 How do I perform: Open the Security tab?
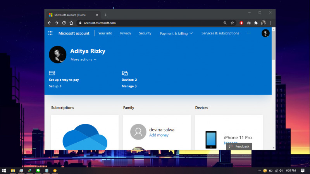tap(145, 33)
